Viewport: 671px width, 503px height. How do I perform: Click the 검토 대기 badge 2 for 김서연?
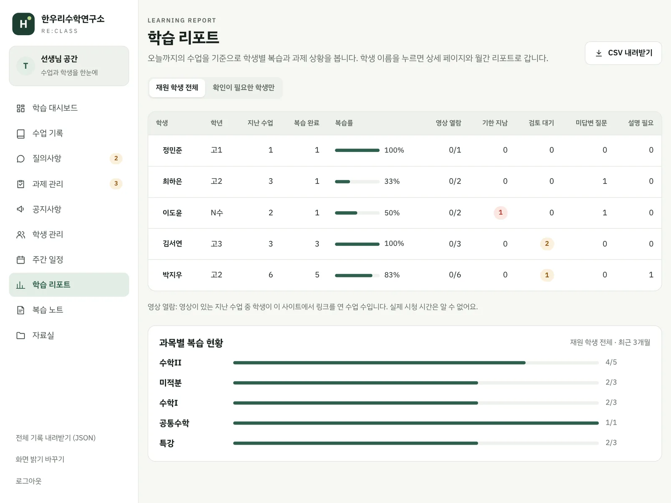[x=547, y=244]
